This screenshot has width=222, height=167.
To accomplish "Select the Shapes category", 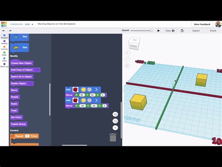I will pyautogui.click(x=4, y=36).
